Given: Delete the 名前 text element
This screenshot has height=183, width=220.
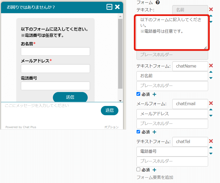Looking at the screenshot, I should tap(211, 9).
